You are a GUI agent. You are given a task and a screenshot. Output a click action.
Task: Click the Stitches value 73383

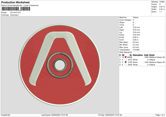[x=162, y=2]
